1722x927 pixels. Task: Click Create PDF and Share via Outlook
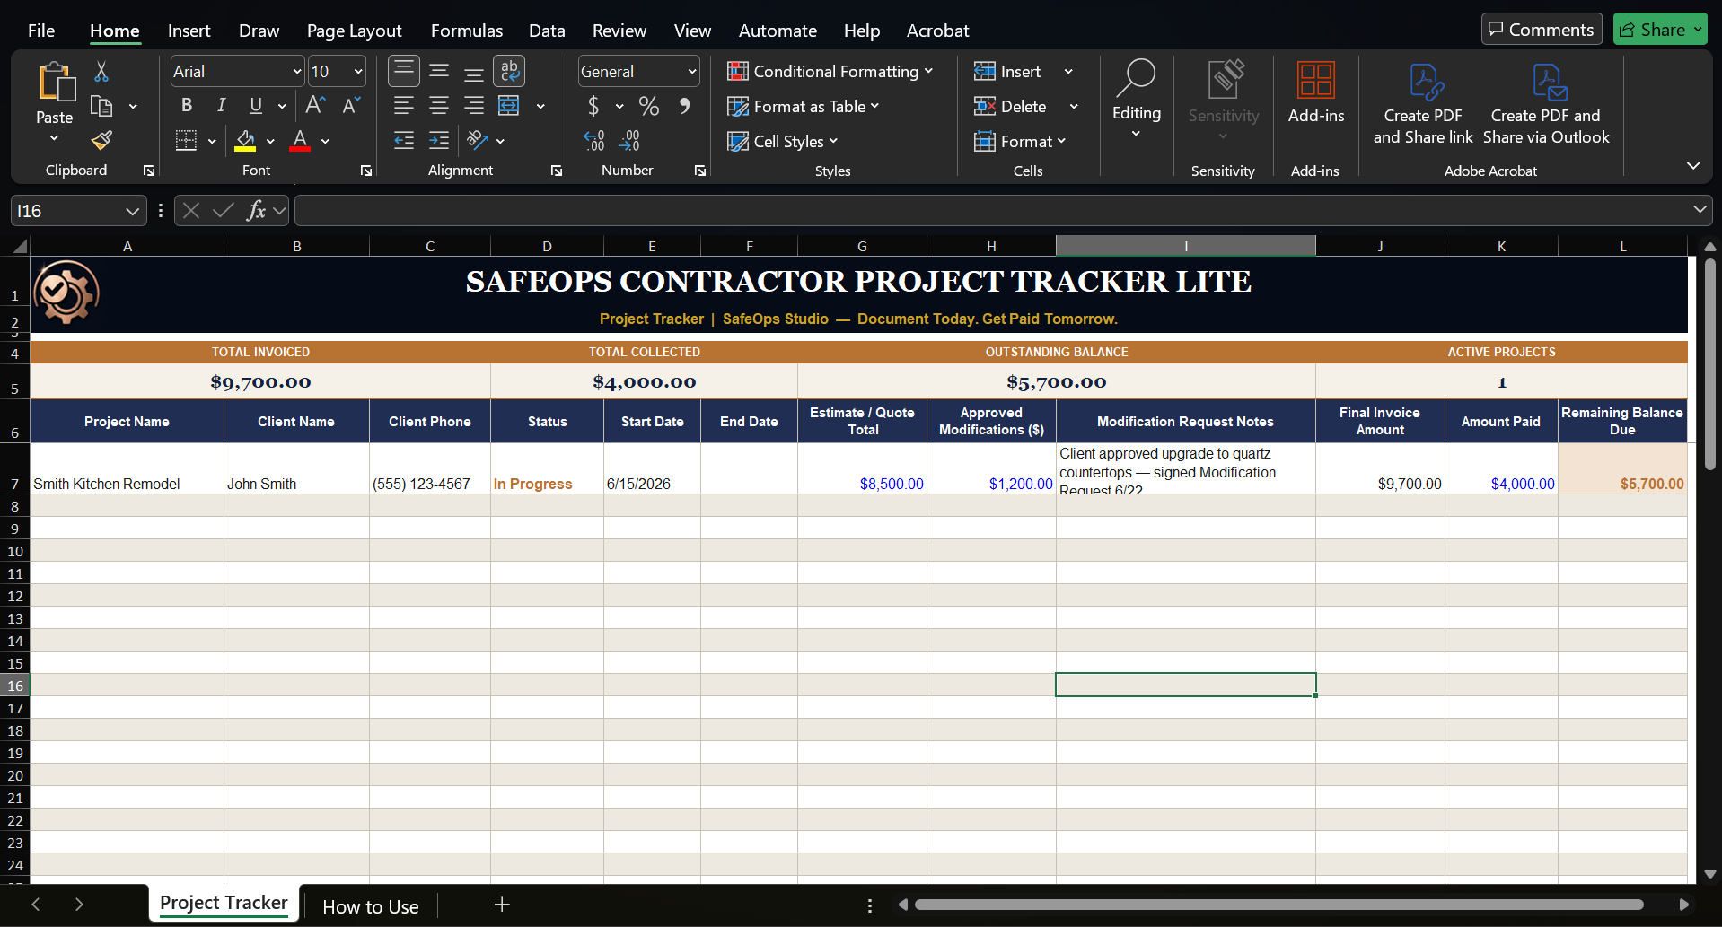pos(1546,104)
